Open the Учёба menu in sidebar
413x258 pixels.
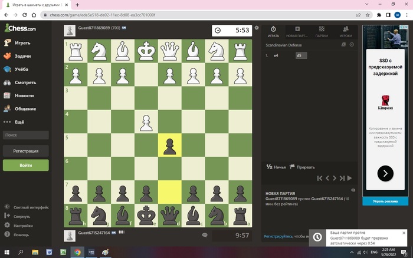pyautogui.click(x=22, y=70)
